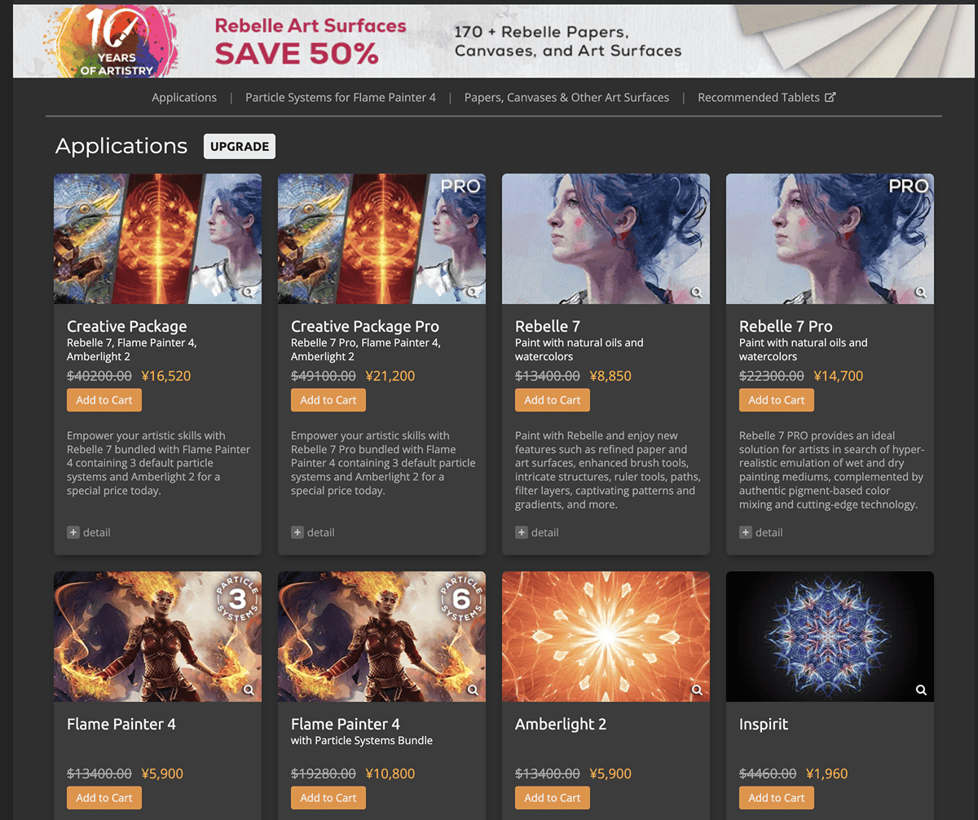978x820 pixels.
Task: Click the struck-through $49100.00 price
Action: (x=324, y=376)
